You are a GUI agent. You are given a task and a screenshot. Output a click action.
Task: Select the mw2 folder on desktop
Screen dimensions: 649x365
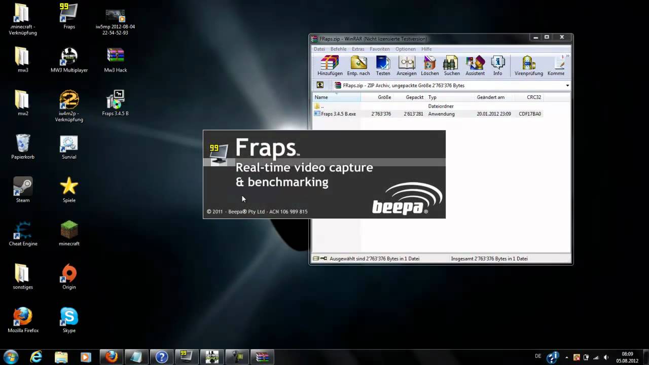coord(23,103)
